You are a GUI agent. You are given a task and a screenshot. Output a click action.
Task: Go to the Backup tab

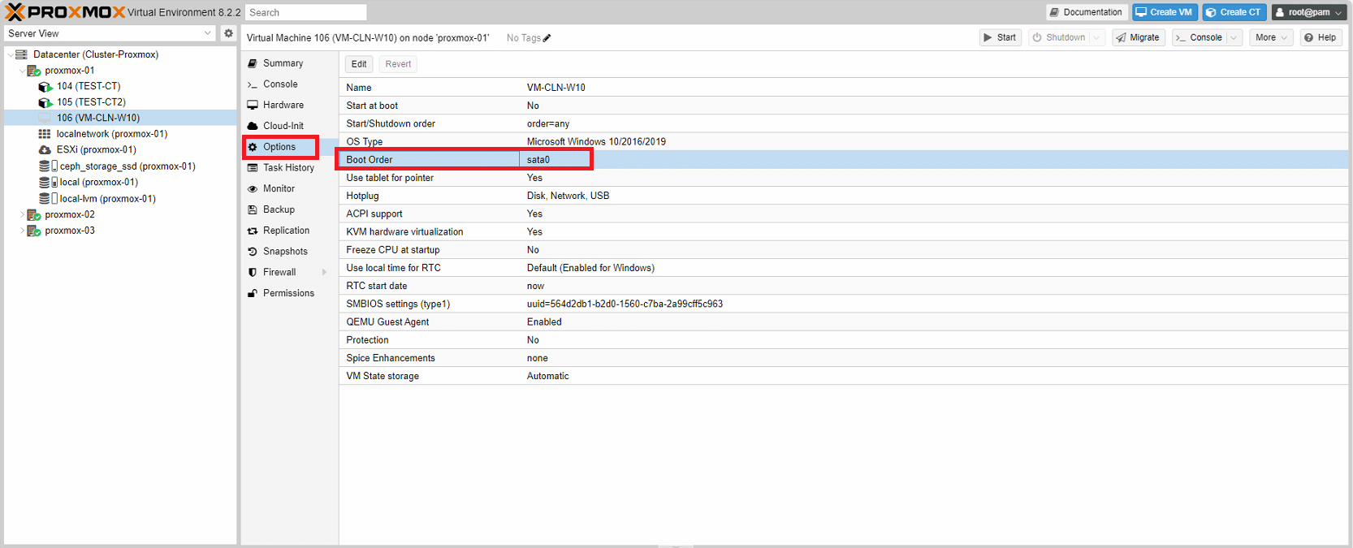tap(289, 209)
